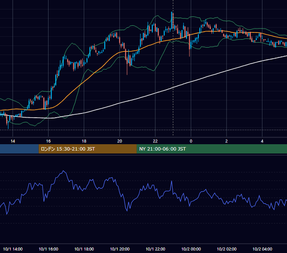287x253 pixels.
Task: Click hour label 16 on price chart axis
Action: [x=48, y=141]
